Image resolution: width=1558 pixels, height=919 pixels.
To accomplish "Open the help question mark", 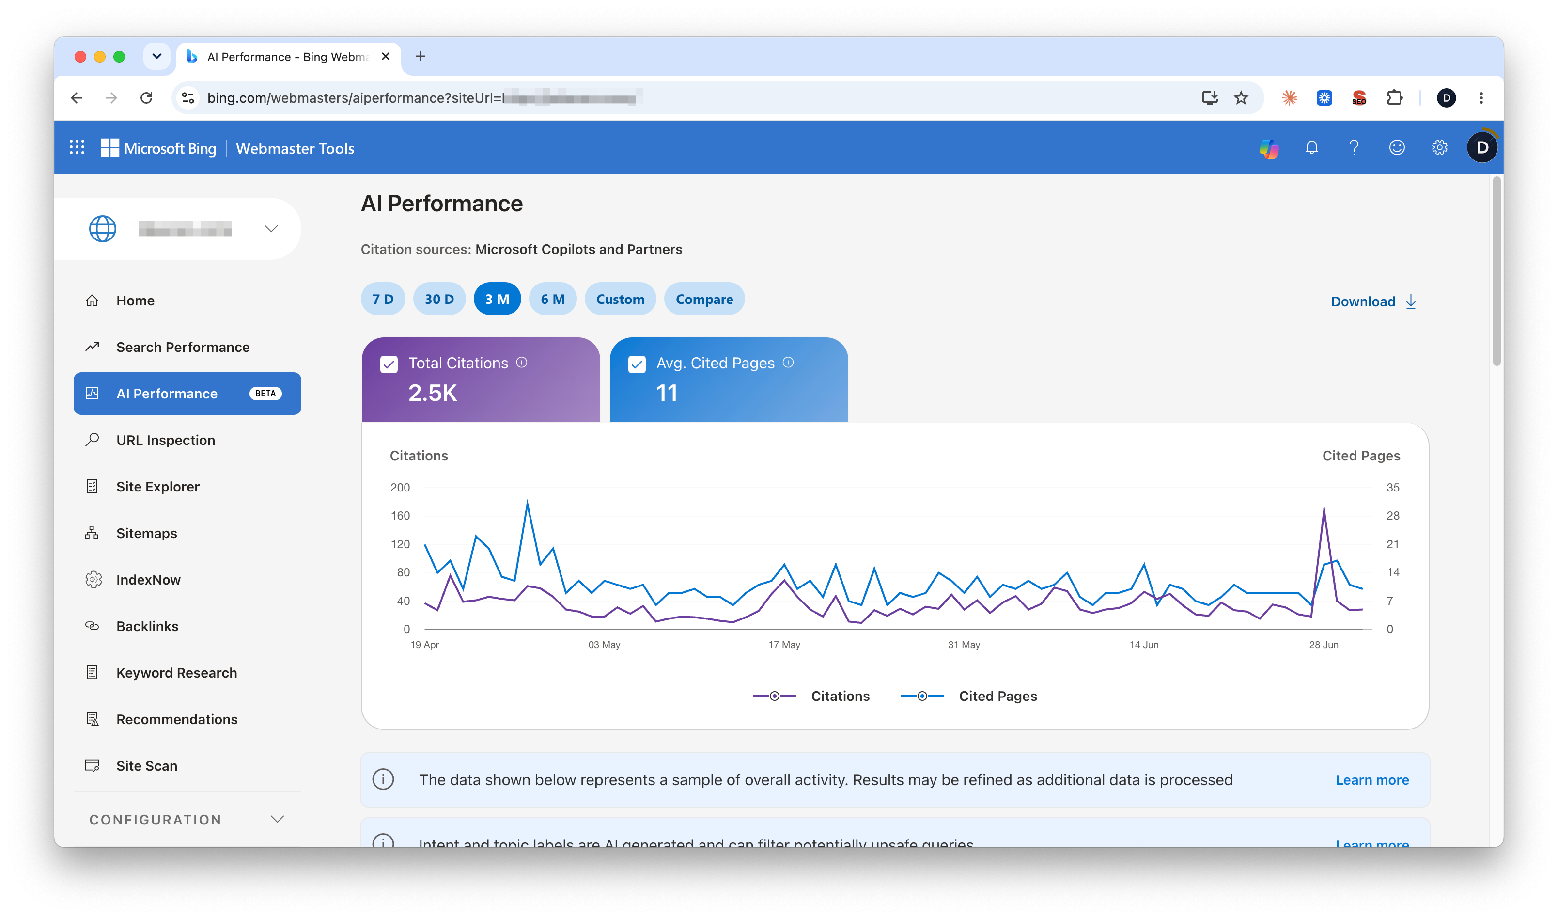I will click(1354, 147).
